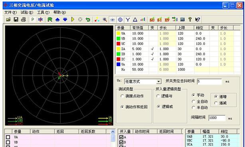The height and width of the screenshot is (147, 245).
Task: Toggle the 变 checkmark in the IA row
Action: point(152,49)
